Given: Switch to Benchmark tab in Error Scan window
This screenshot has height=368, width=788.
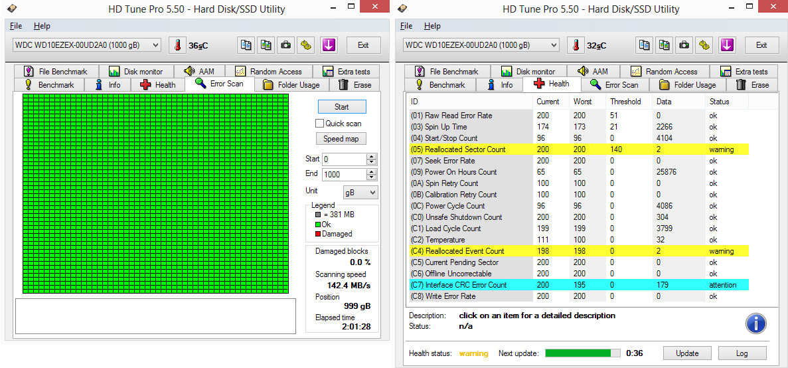Looking at the screenshot, I should tap(48, 85).
